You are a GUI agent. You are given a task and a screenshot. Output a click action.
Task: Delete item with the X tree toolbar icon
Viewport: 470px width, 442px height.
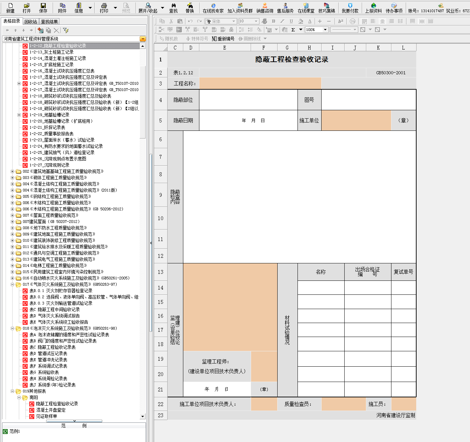(x=57, y=30)
